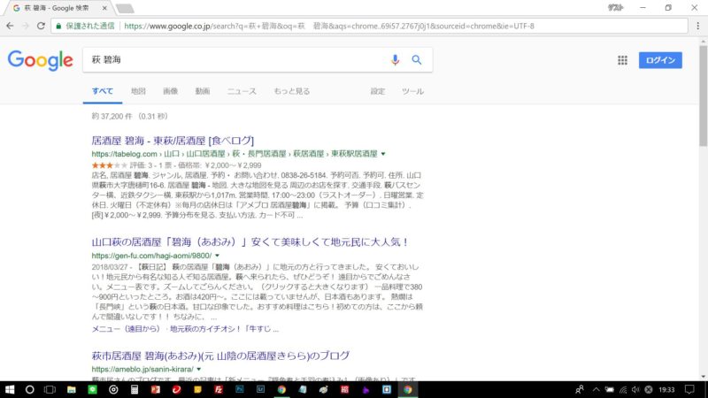Switch to the 画像 tab

point(170,91)
